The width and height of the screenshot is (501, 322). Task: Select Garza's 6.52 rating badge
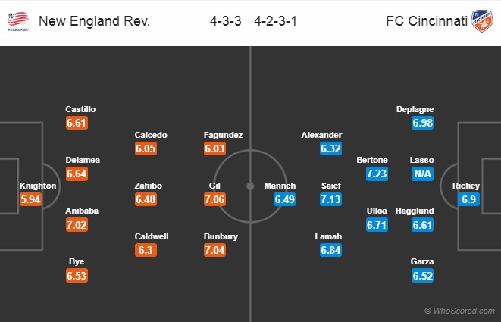coord(422,275)
